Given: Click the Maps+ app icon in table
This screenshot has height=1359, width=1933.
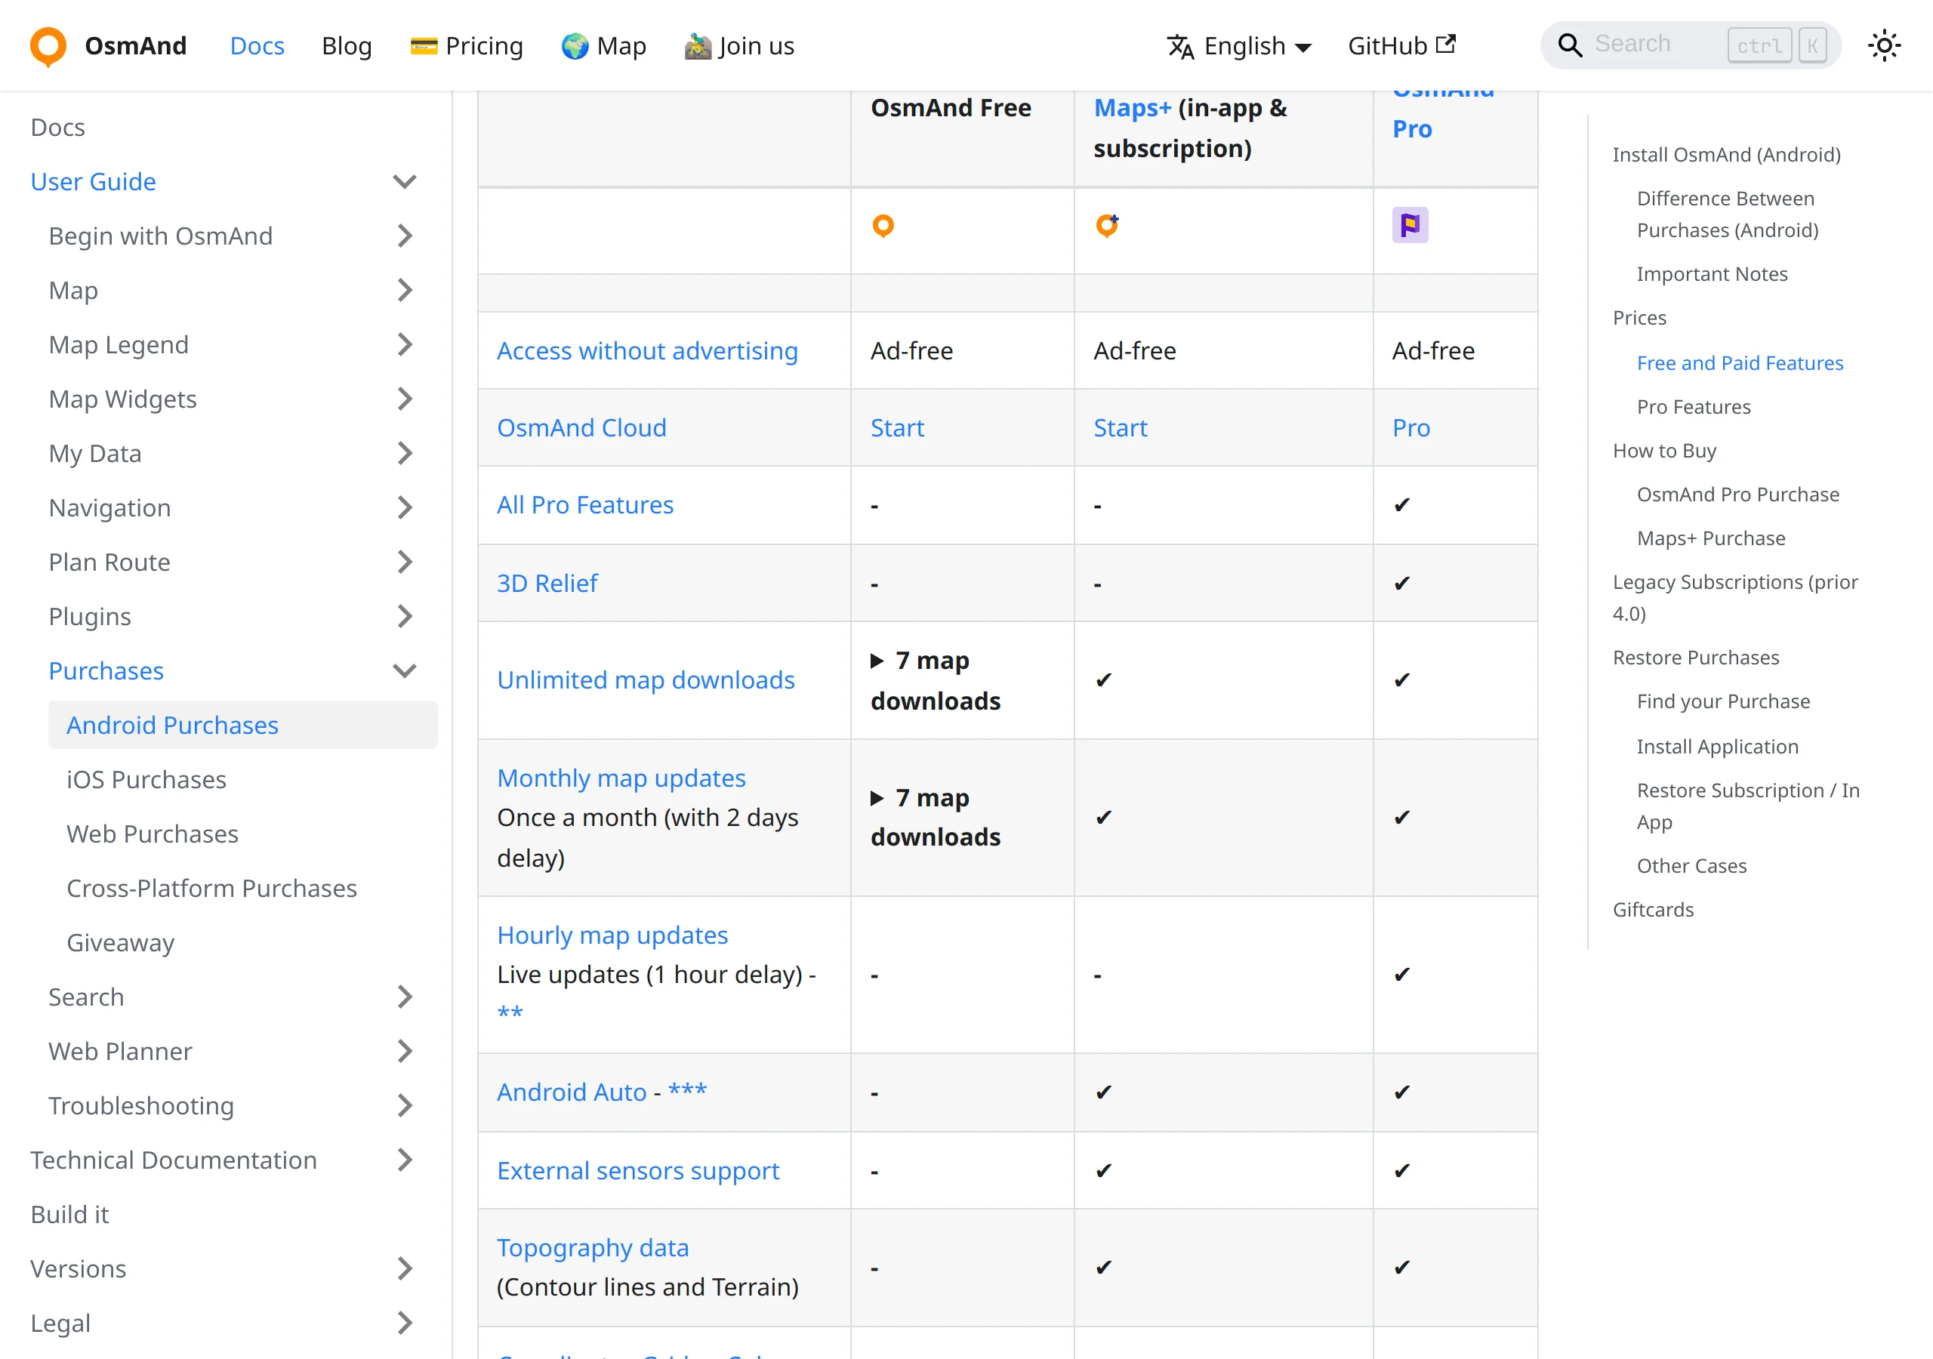Looking at the screenshot, I should point(1107,226).
